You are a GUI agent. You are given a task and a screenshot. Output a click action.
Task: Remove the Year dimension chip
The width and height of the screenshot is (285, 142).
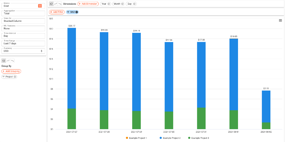(x=109, y=4)
